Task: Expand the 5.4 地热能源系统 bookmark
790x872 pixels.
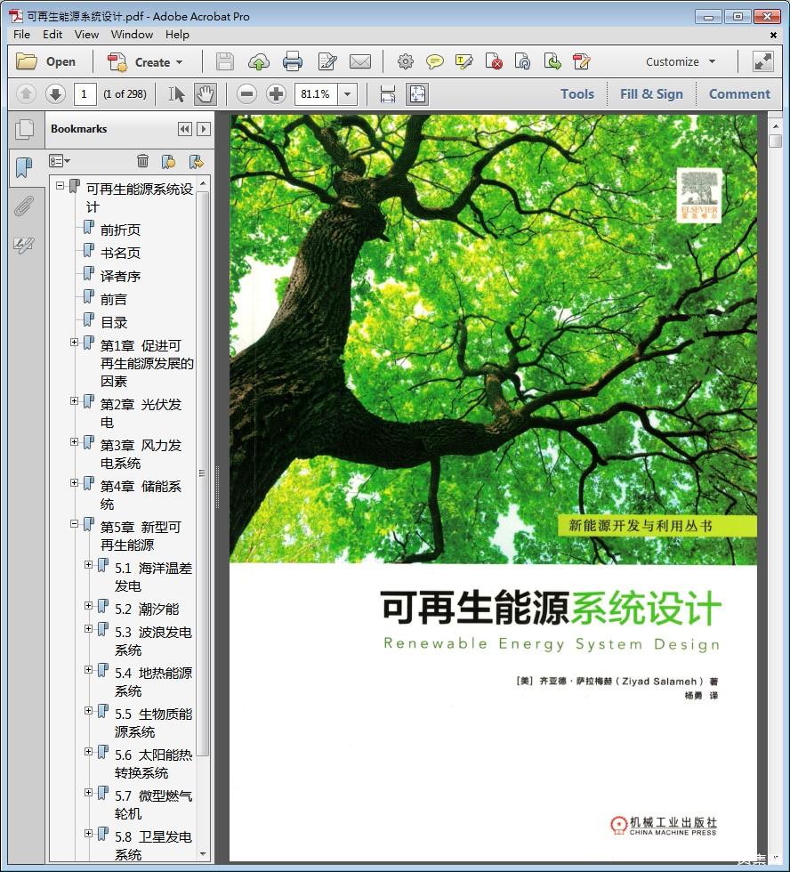Action: 88,669
